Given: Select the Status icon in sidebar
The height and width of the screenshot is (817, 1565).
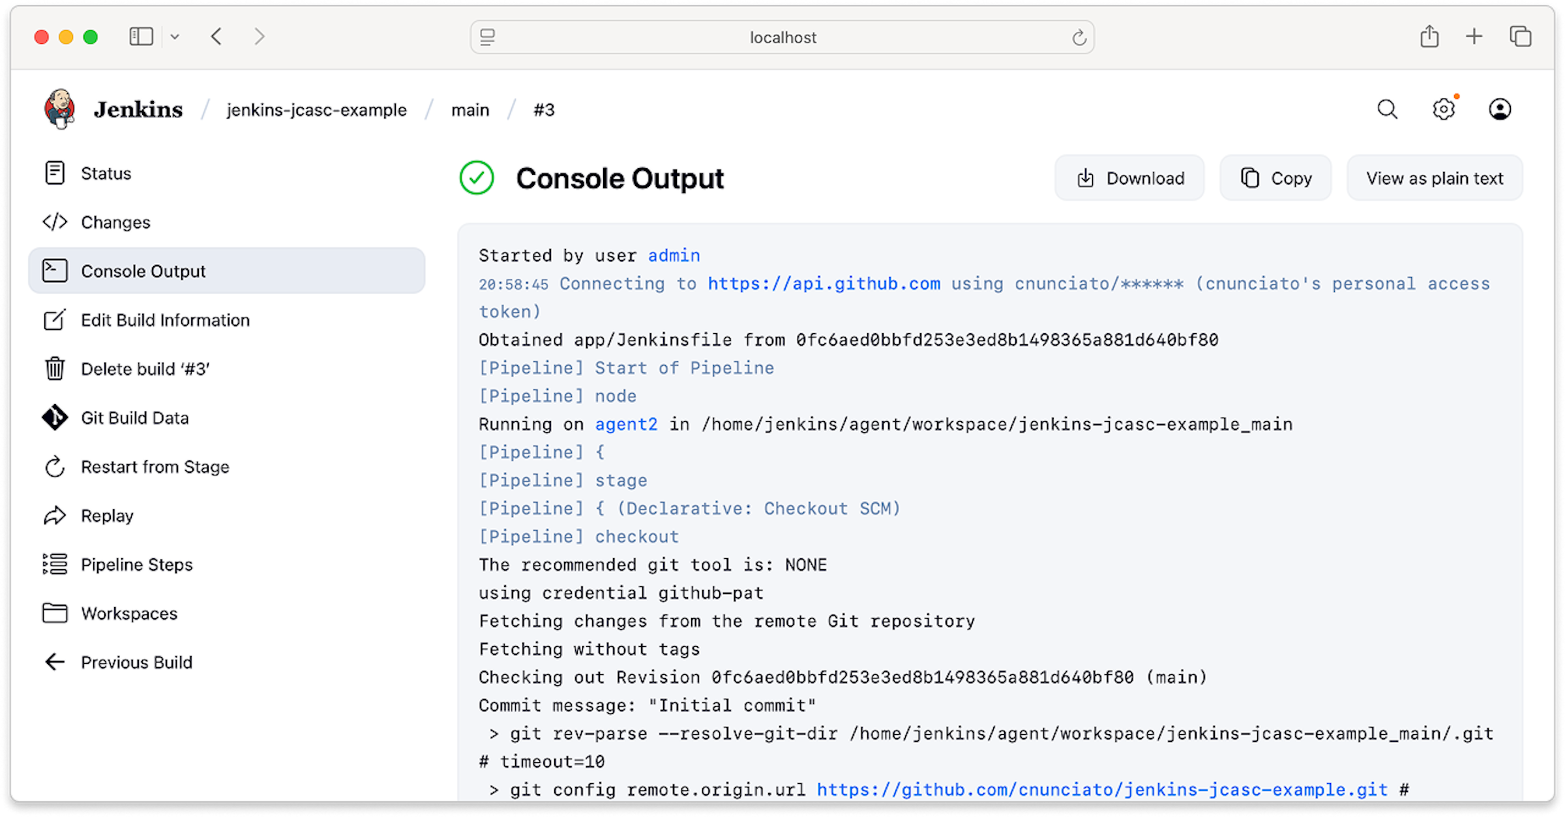Looking at the screenshot, I should (55, 173).
